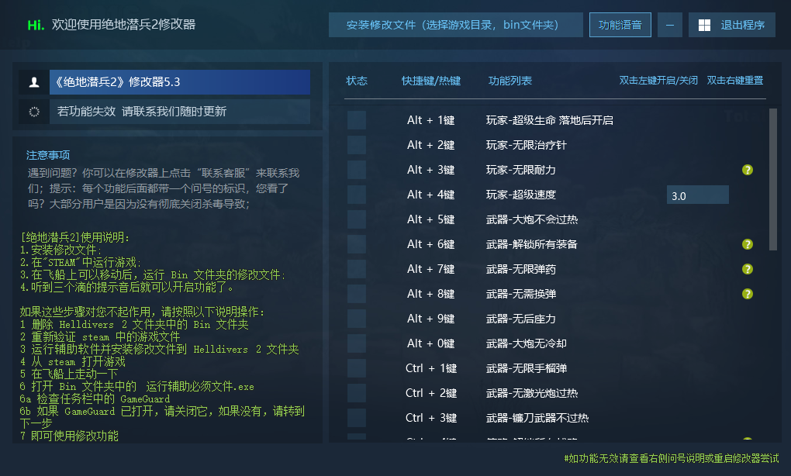The height and width of the screenshot is (476, 791).
Task: Toggle the 武器-无限弹药 checkbox
Action: [x=357, y=269]
